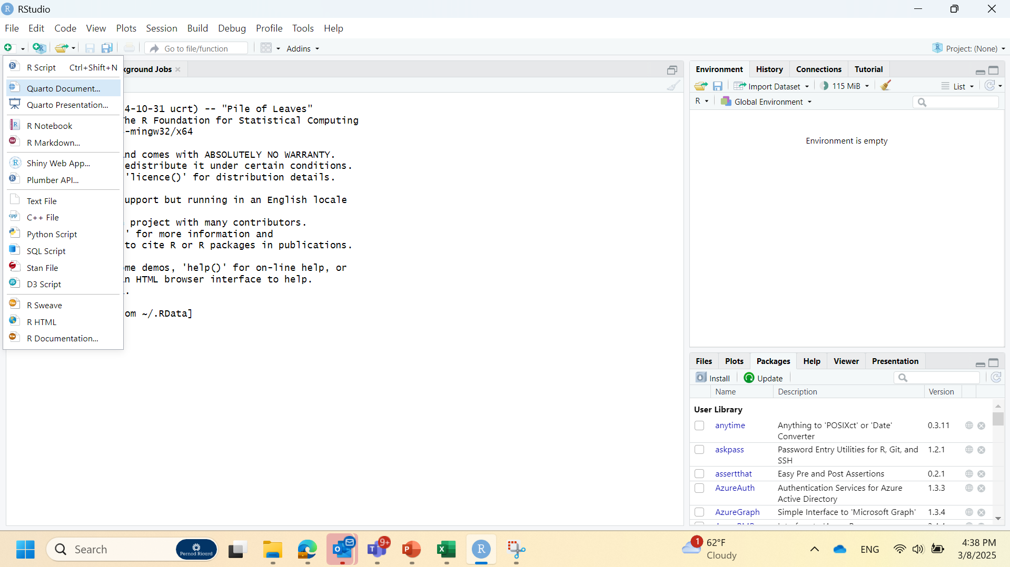Click the Install packages button

[x=713, y=378]
